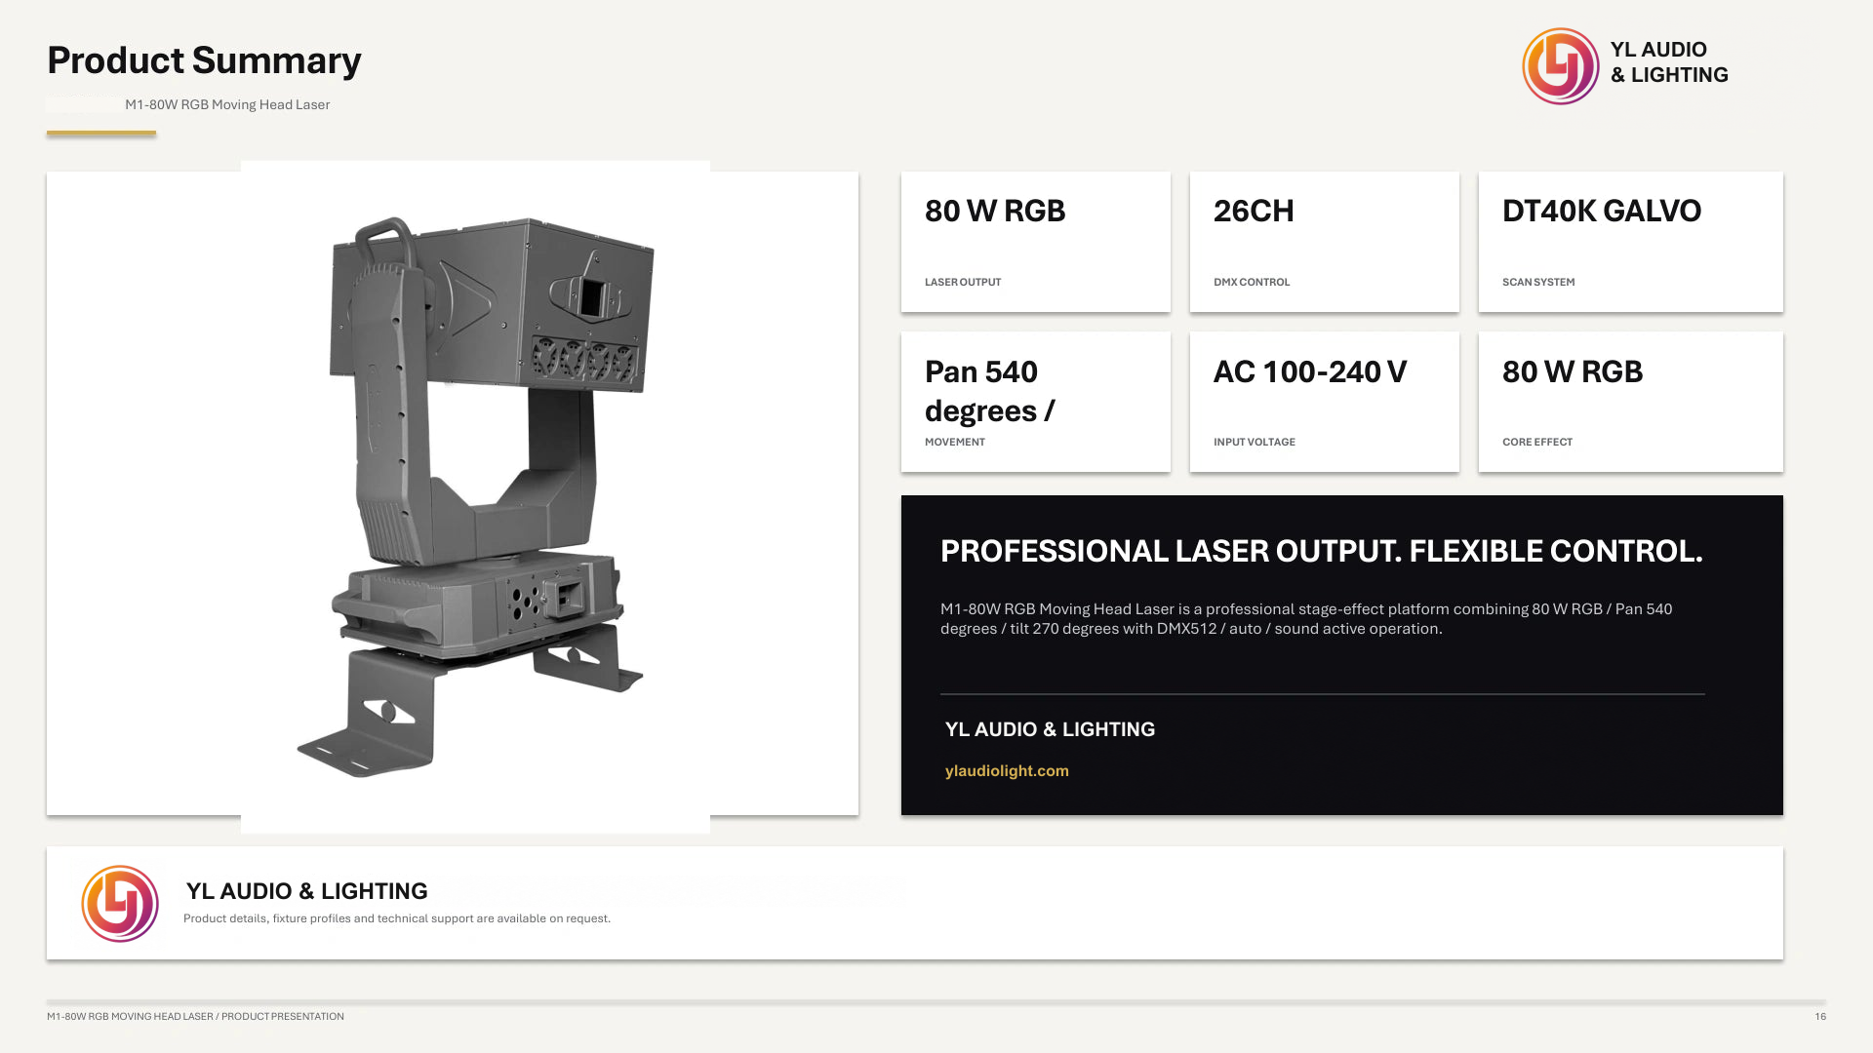
Task: Select the Product Summary title
Action: [204, 60]
